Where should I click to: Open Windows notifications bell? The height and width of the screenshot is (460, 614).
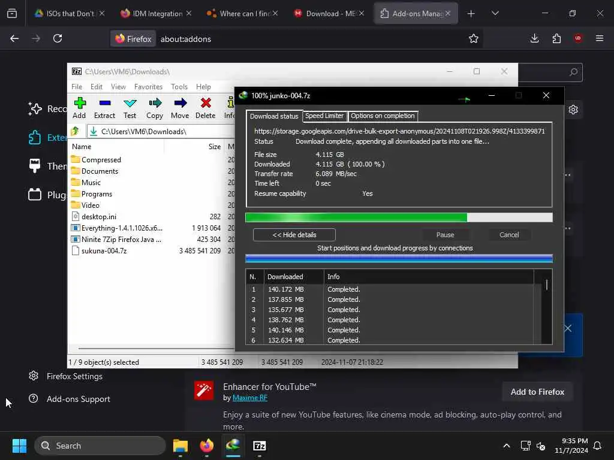[598, 446]
